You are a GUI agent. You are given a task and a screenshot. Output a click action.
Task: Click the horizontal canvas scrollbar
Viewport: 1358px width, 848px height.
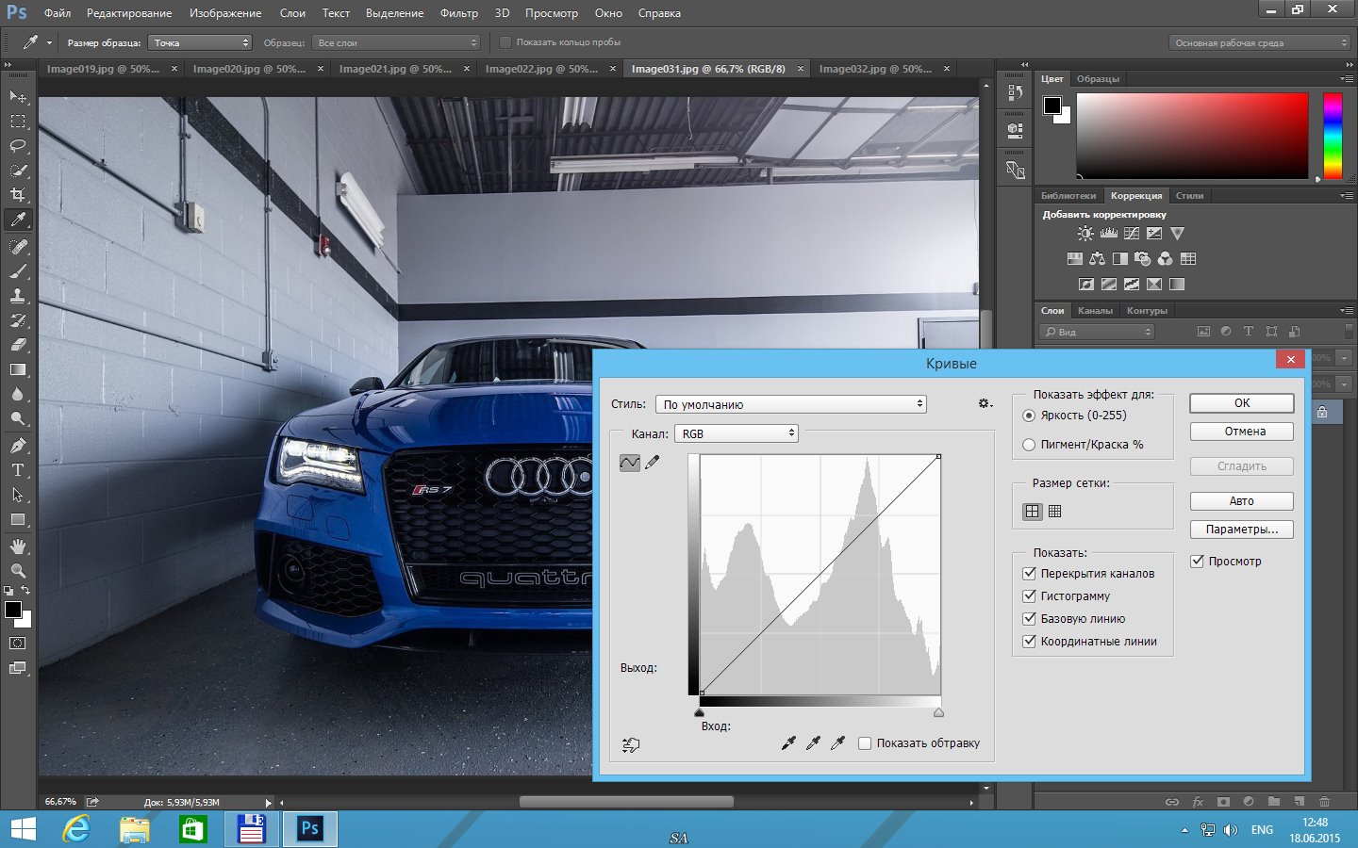click(626, 803)
